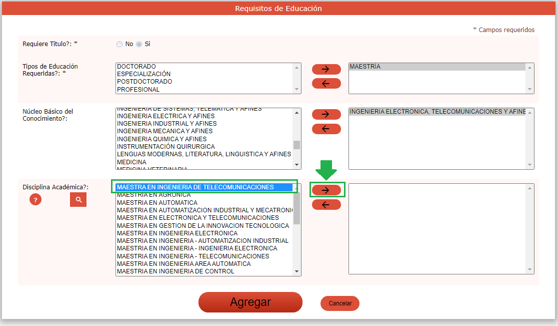Click the magnifier search icon for Disciplina Académica
This screenshot has width=558, height=326.
click(78, 200)
